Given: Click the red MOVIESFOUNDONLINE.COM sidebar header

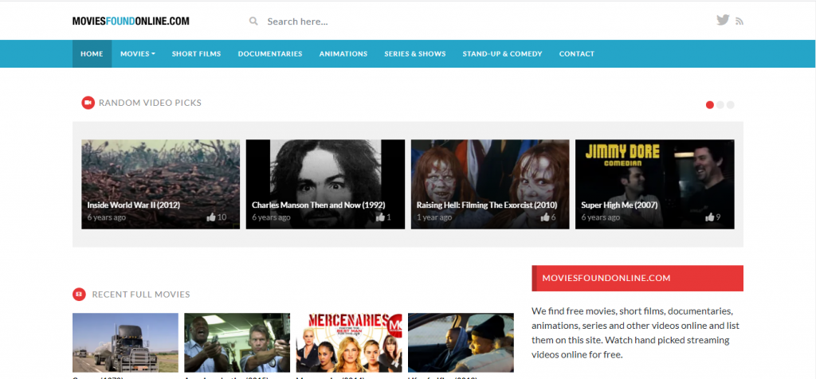Looking at the screenshot, I should pos(637,278).
